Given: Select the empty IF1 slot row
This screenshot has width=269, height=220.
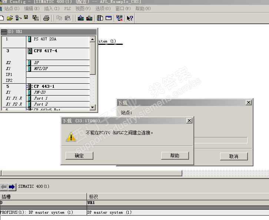Looking at the screenshot, I should coord(46,74).
